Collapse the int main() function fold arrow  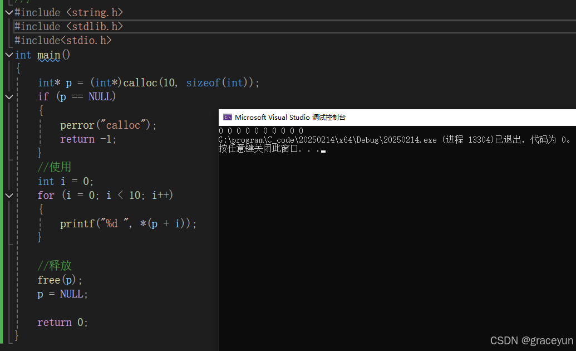[x=9, y=55]
